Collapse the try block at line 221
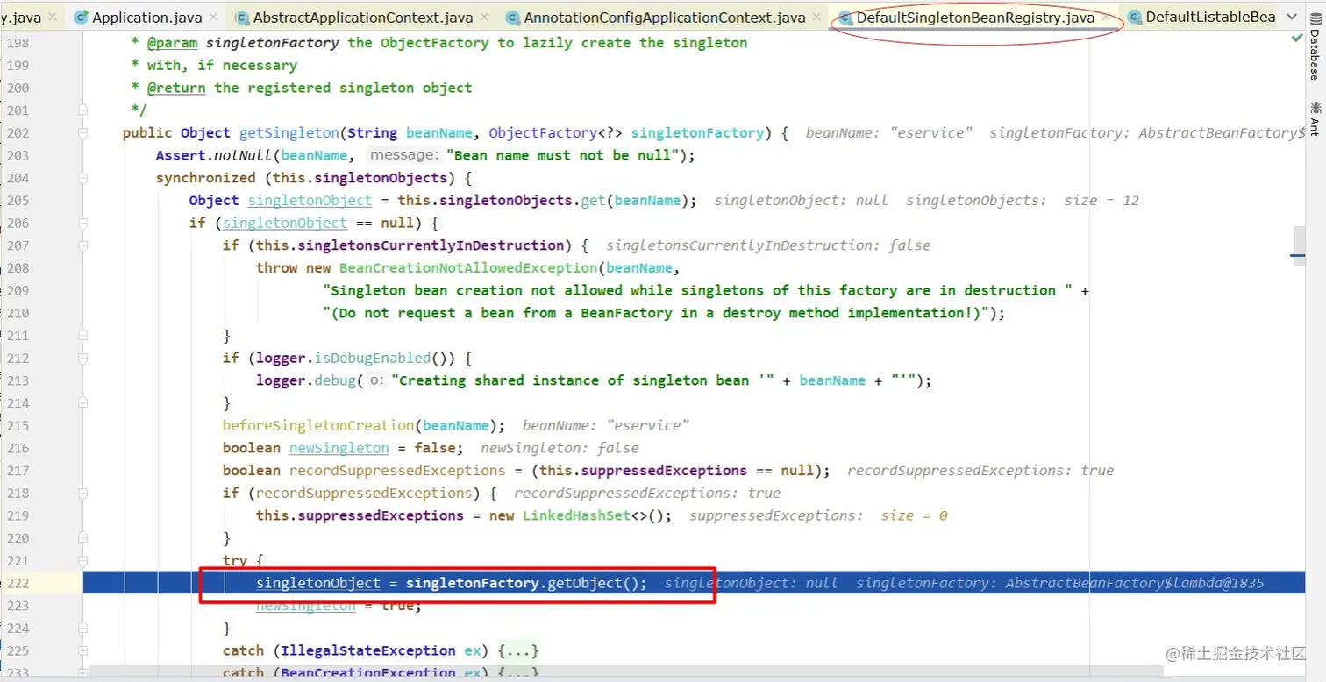Viewport: 1326px width, 682px height. [82, 561]
